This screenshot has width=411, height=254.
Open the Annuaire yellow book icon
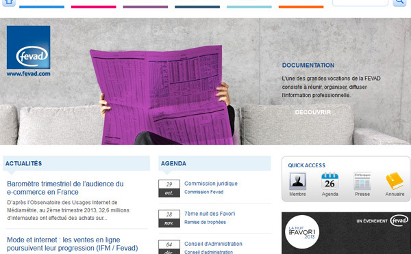(395, 181)
